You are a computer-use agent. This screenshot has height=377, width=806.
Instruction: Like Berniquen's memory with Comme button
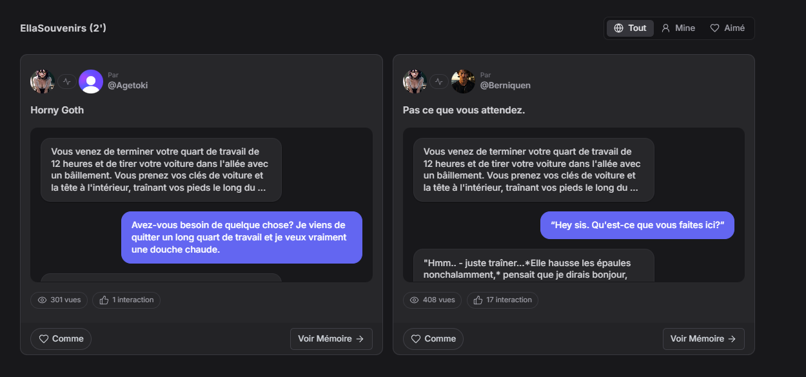click(x=433, y=339)
